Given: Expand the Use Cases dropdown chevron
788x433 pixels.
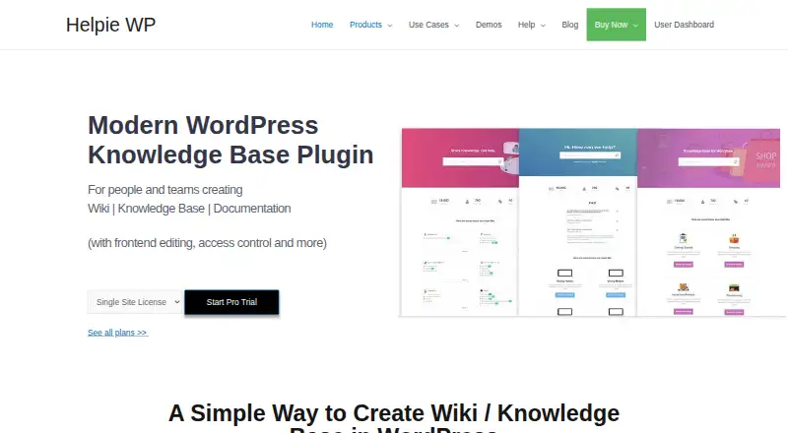Looking at the screenshot, I should [x=457, y=26].
